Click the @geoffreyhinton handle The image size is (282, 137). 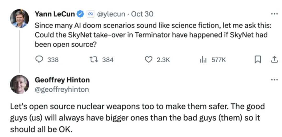62,89
